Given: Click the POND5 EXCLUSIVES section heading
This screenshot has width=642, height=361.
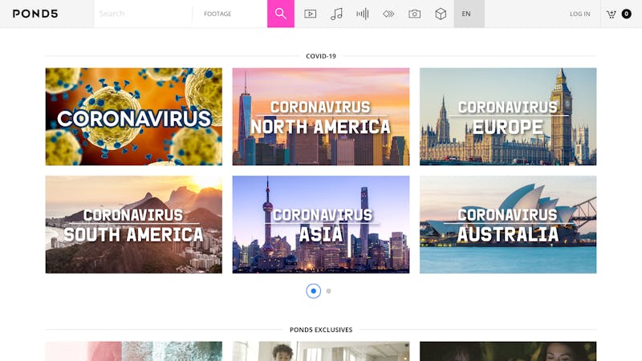Looking at the screenshot, I should point(321,330).
